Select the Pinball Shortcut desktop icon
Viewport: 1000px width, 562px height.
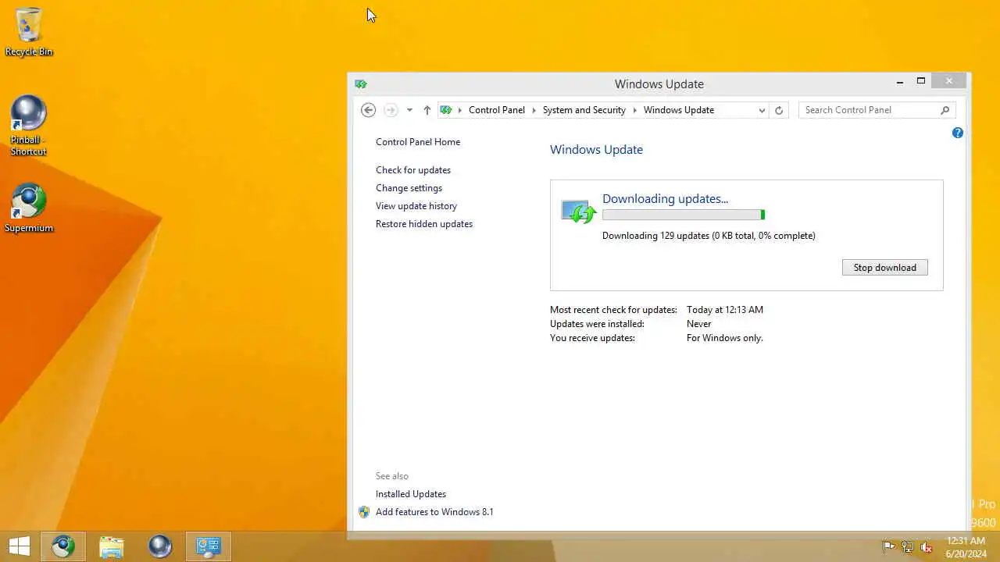(28, 126)
